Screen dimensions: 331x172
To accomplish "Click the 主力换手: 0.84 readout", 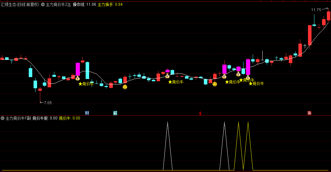I will coord(110,4).
